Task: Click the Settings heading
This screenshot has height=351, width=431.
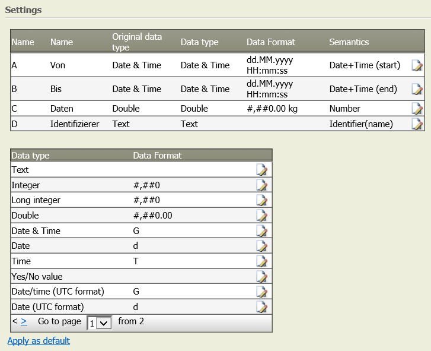Action: 23,10
